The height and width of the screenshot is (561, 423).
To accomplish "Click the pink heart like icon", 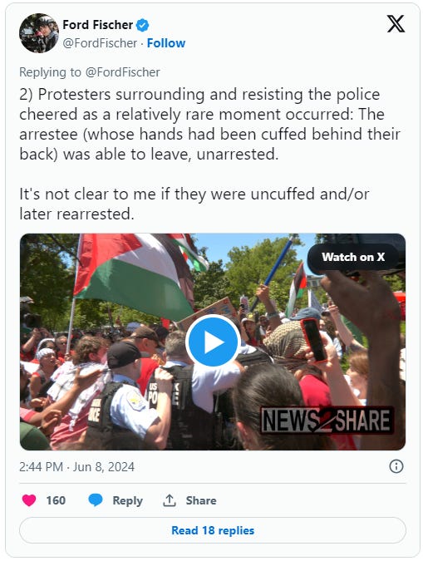I will (x=29, y=499).
